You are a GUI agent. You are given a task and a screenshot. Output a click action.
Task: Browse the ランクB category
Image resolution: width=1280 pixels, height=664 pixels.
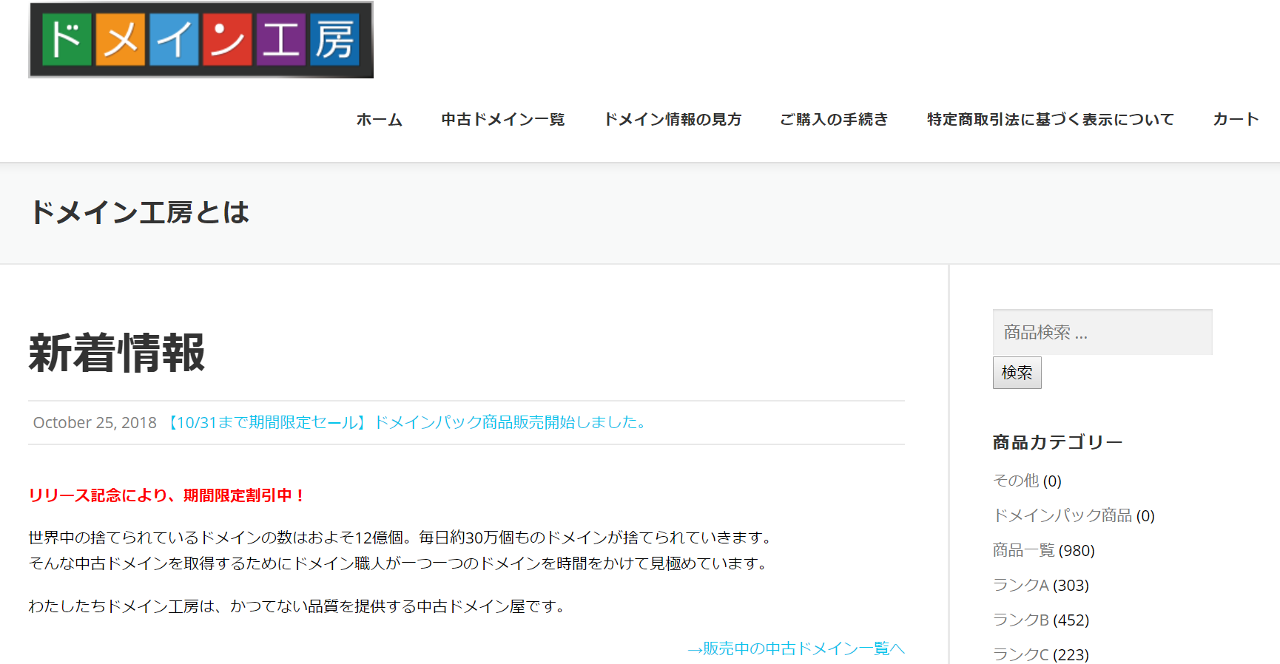point(1020,620)
